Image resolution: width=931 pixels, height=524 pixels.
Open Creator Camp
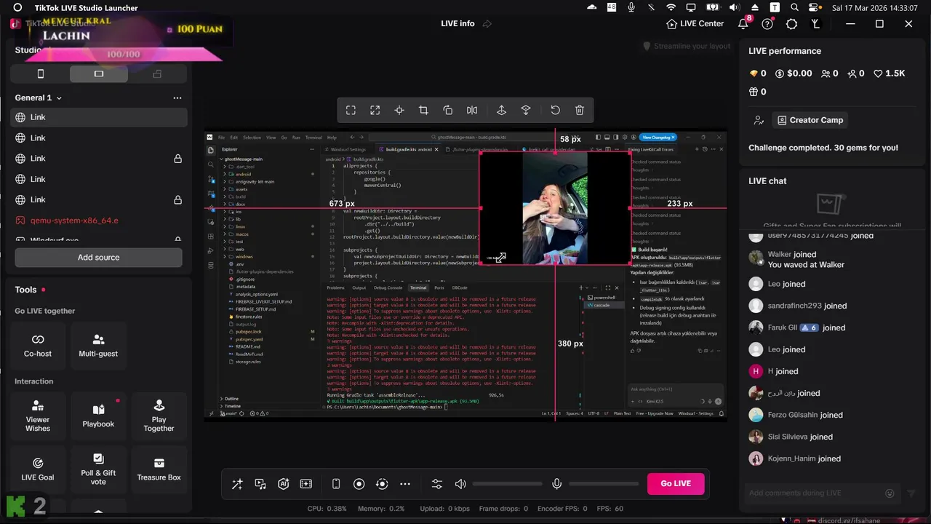click(810, 120)
